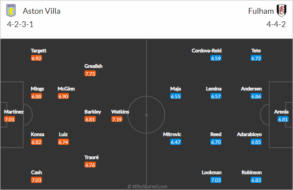Open player Cordova-Reid's name
The image size is (293, 190).
pos(206,51)
